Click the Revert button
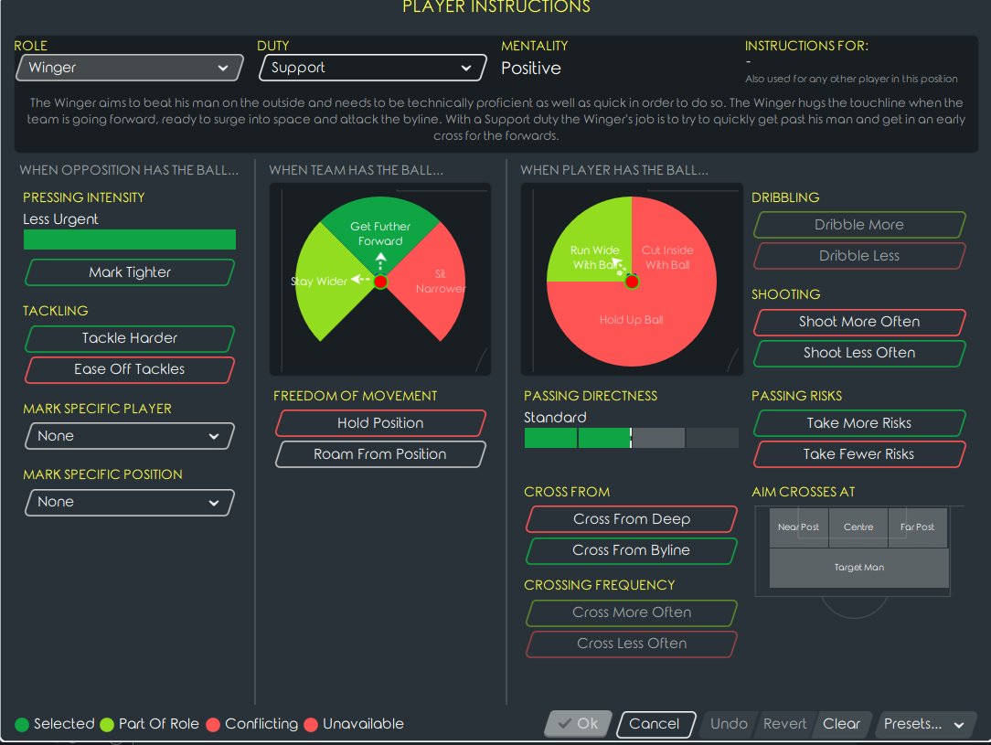 (785, 724)
